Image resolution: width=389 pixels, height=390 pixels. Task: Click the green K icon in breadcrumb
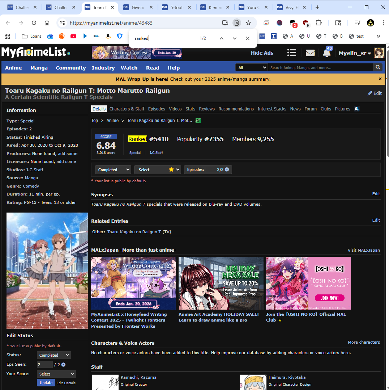tap(198, 121)
